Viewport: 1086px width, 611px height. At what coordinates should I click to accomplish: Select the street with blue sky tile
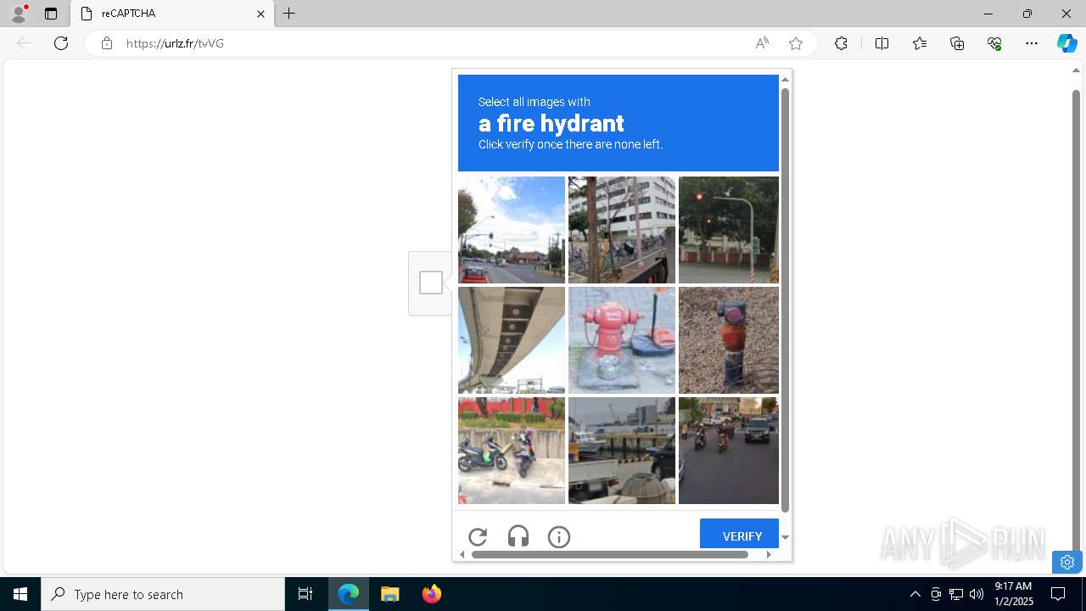click(512, 230)
